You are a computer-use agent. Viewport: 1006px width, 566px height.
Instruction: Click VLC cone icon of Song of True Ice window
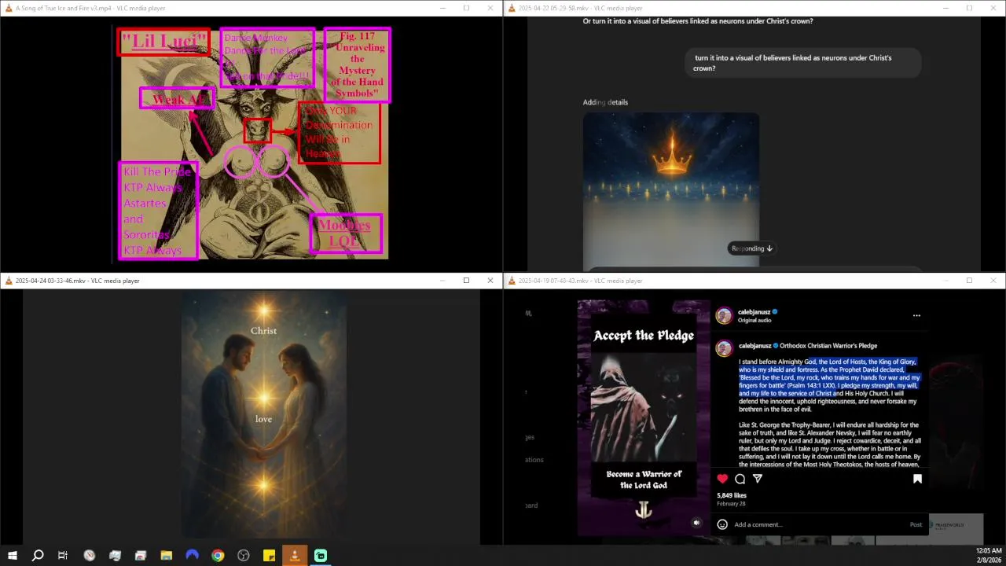pyautogui.click(x=9, y=8)
